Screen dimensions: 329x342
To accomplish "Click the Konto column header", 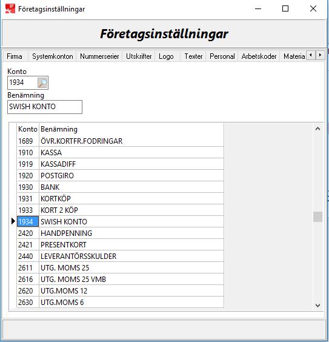I will [28, 129].
